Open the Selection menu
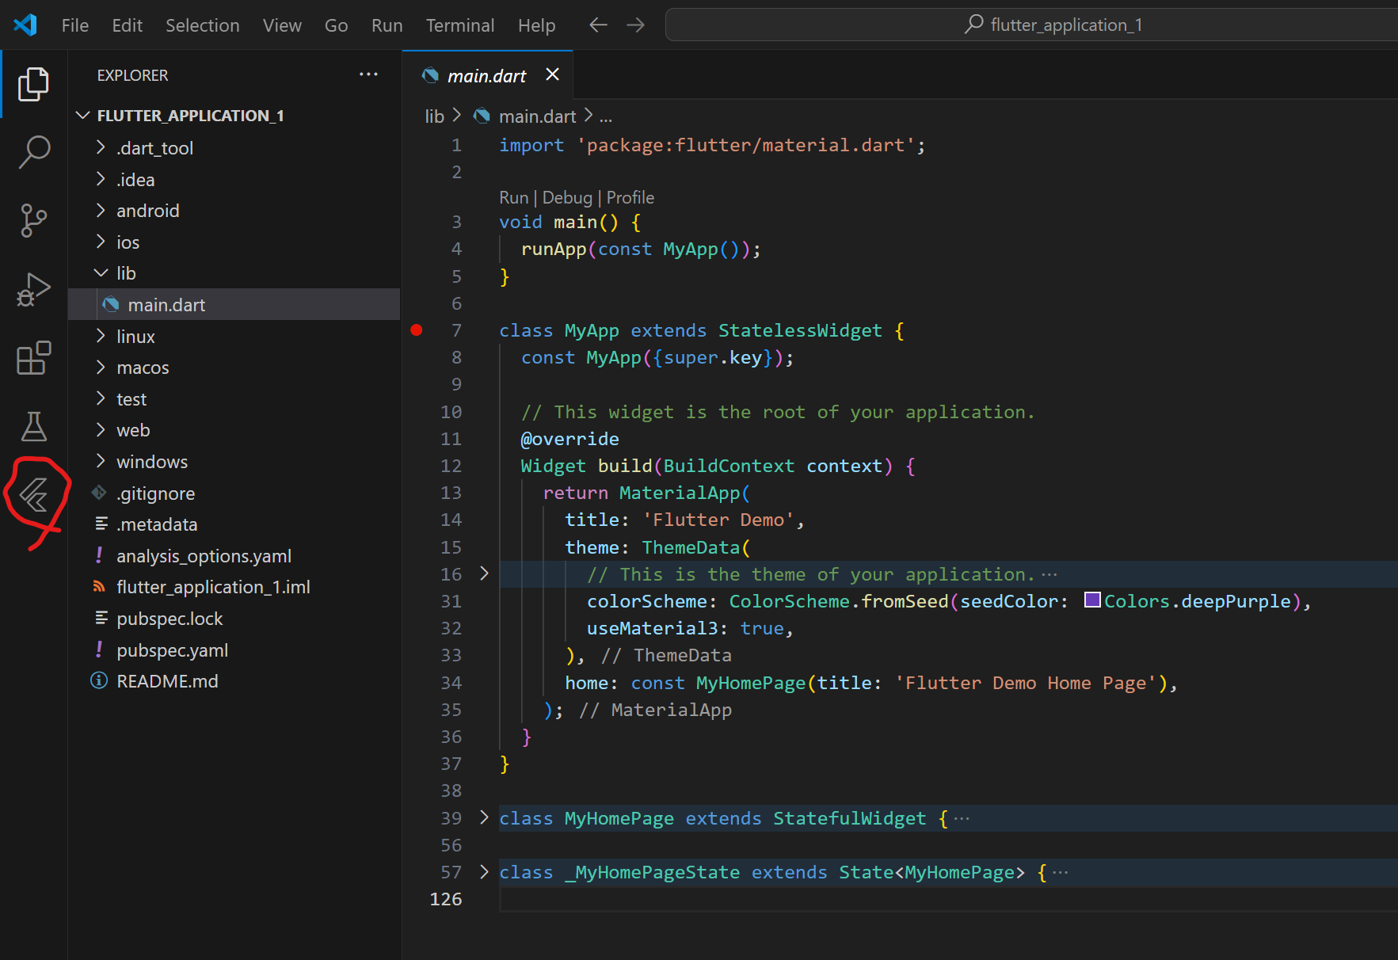This screenshot has height=960, width=1398. pyautogui.click(x=203, y=25)
